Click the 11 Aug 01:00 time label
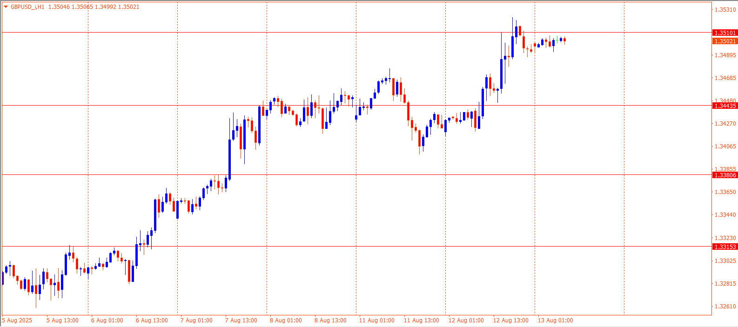 coord(376,320)
